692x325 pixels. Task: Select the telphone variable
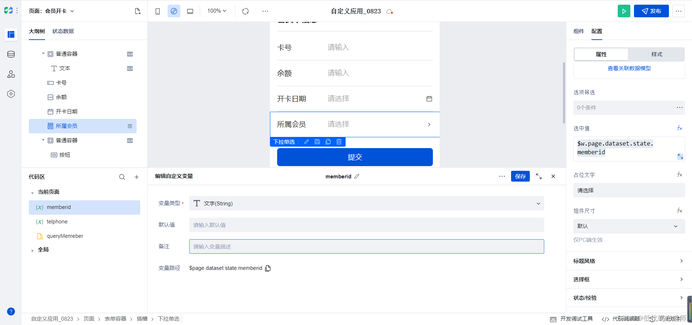(84, 222)
